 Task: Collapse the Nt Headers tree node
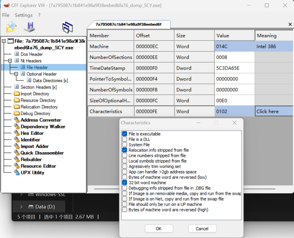tap(10, 61)
